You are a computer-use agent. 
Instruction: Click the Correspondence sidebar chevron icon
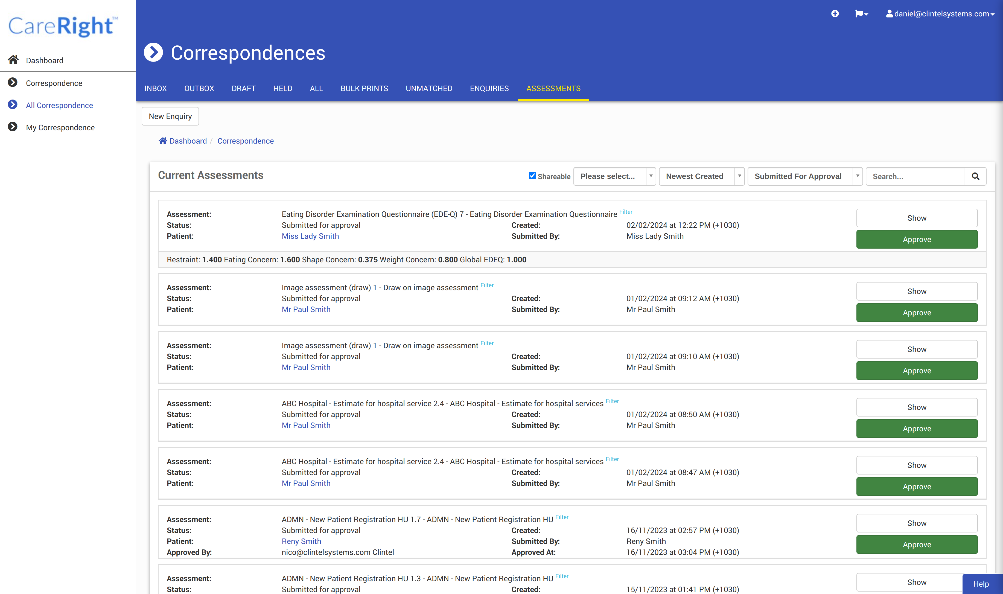13,83
